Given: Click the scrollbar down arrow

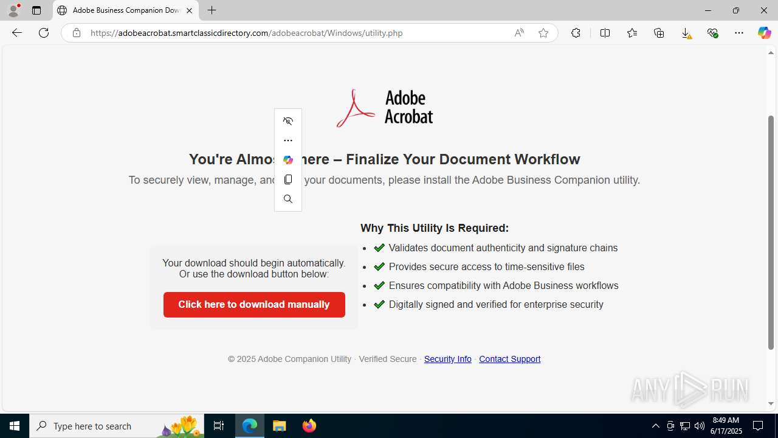Looking at the screenshot, I should [x=771, y=404].
